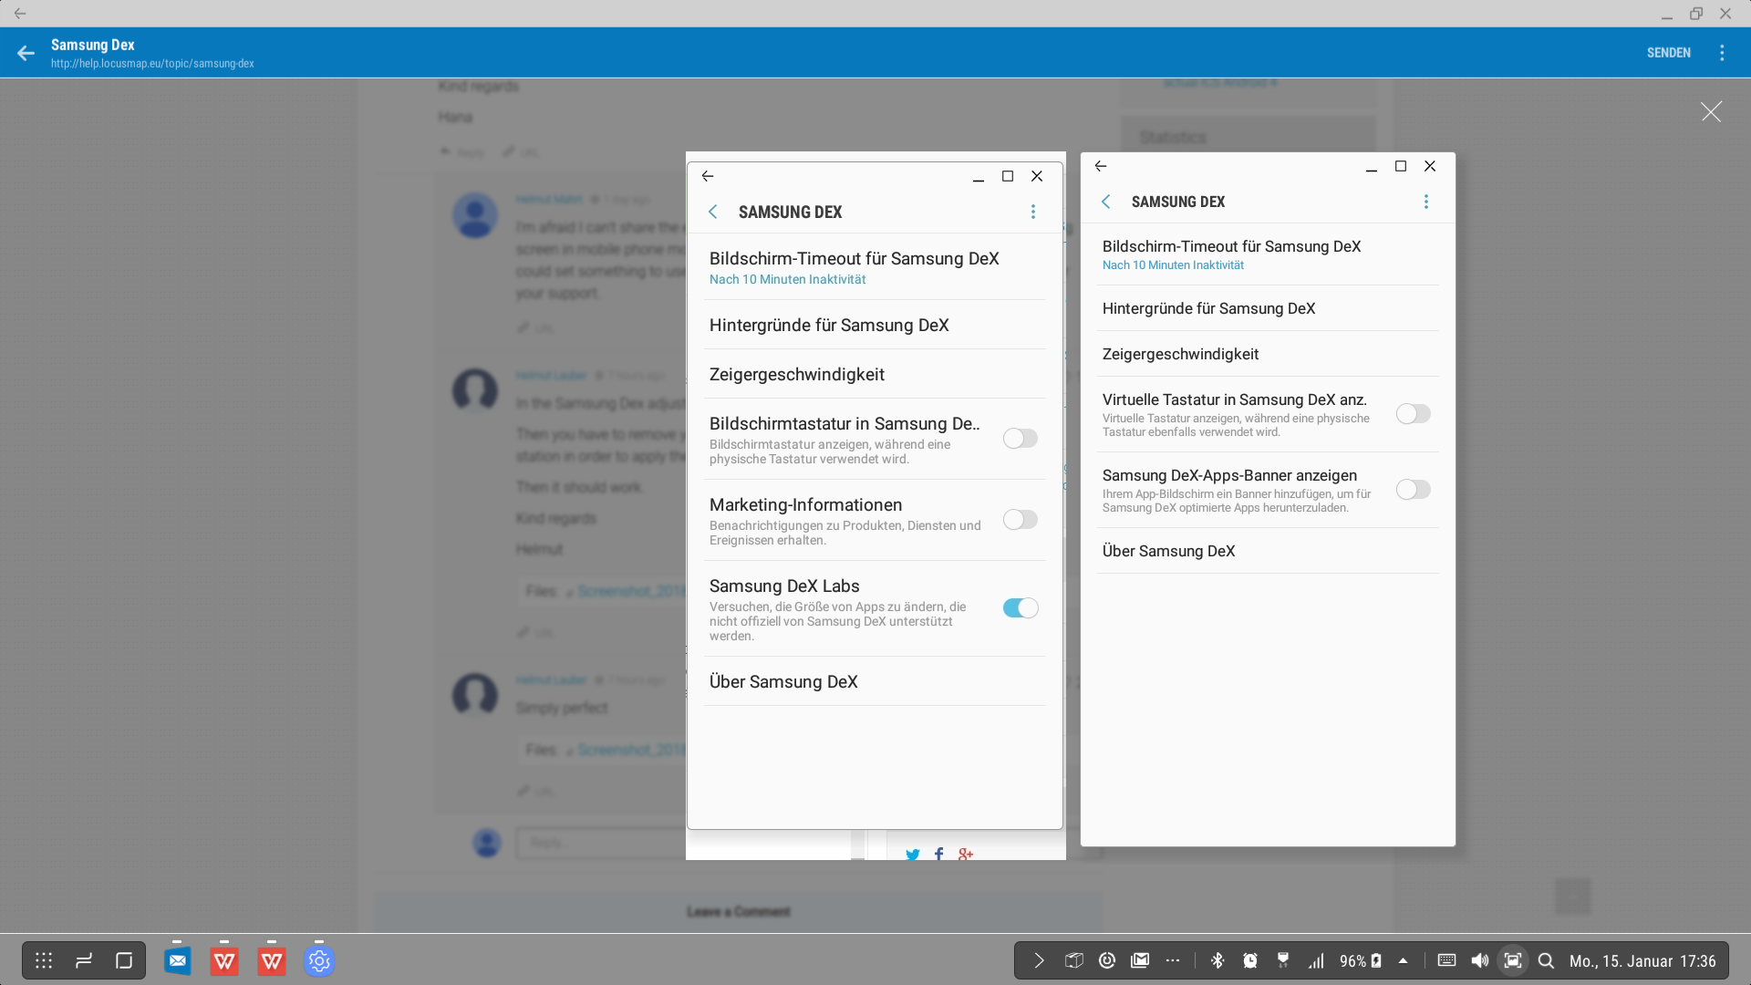
Task: Click the on-screen keyboard tray icon
Action: pyautogui.click(x=1446, y=960)
